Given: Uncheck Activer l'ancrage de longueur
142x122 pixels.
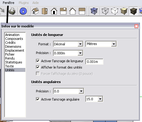Looking at the screenshot, I should point(38,61).
